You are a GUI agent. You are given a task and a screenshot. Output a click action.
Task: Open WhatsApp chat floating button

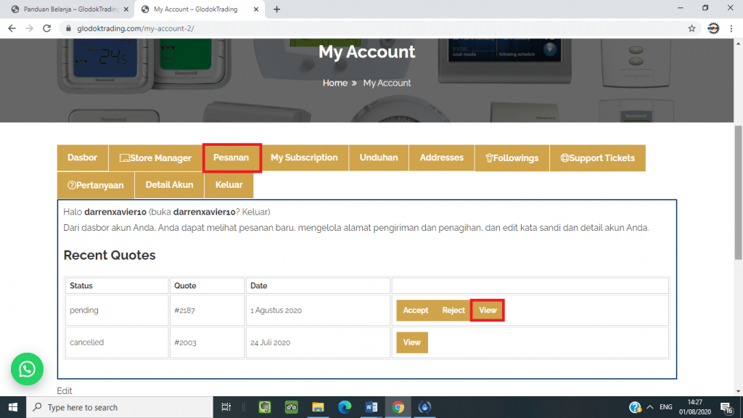coord(27,370)
